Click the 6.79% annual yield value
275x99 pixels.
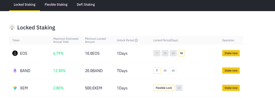(x=58, y=53)
